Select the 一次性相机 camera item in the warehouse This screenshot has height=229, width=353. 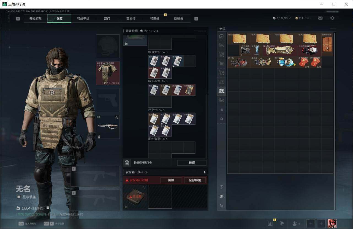click(245, 50)
